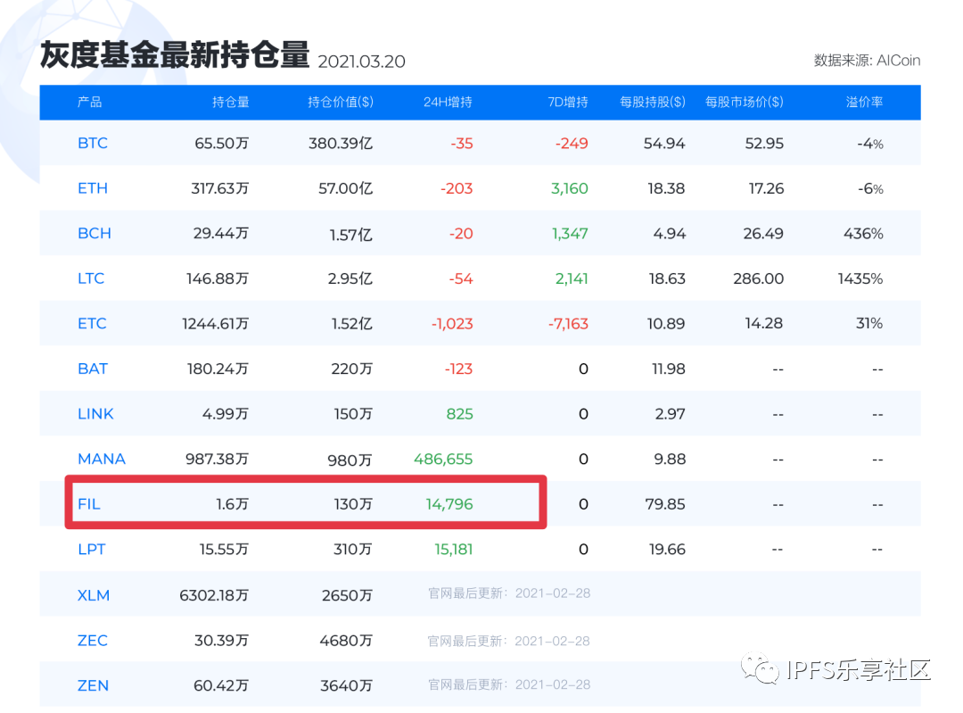Viewport: 963px width, 713px height.
Task: Click the FIL link inside the red box
Action: pos(88,503)
